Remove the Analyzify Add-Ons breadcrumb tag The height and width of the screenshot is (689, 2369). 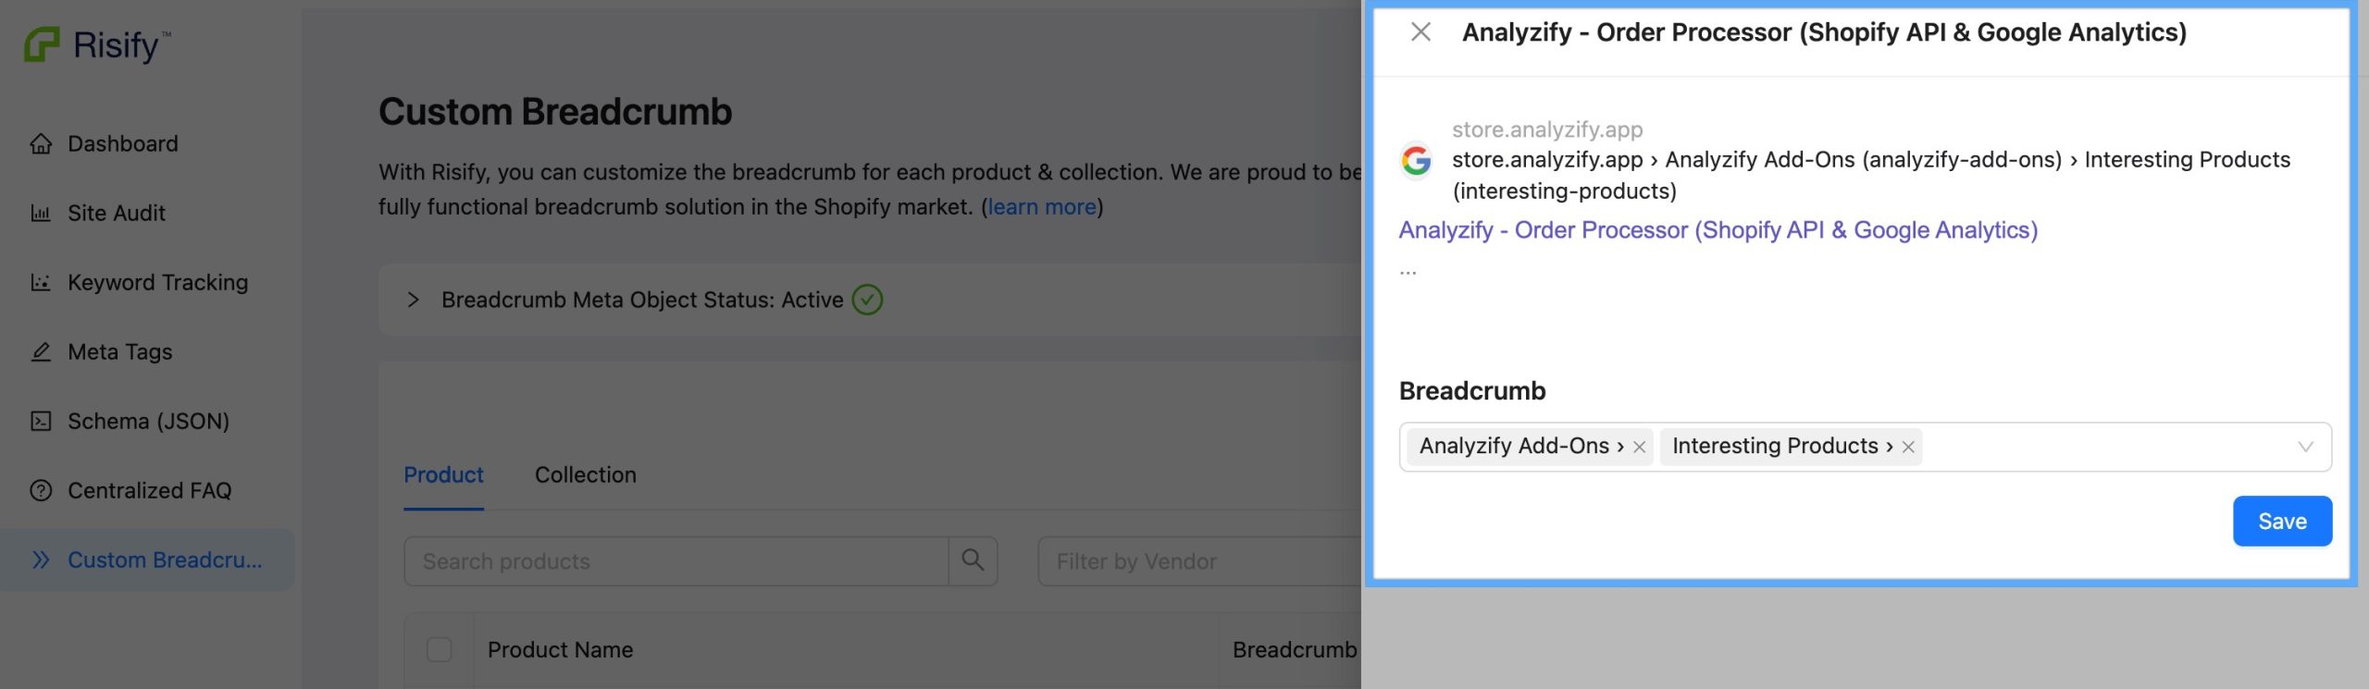coord(1639,447)
